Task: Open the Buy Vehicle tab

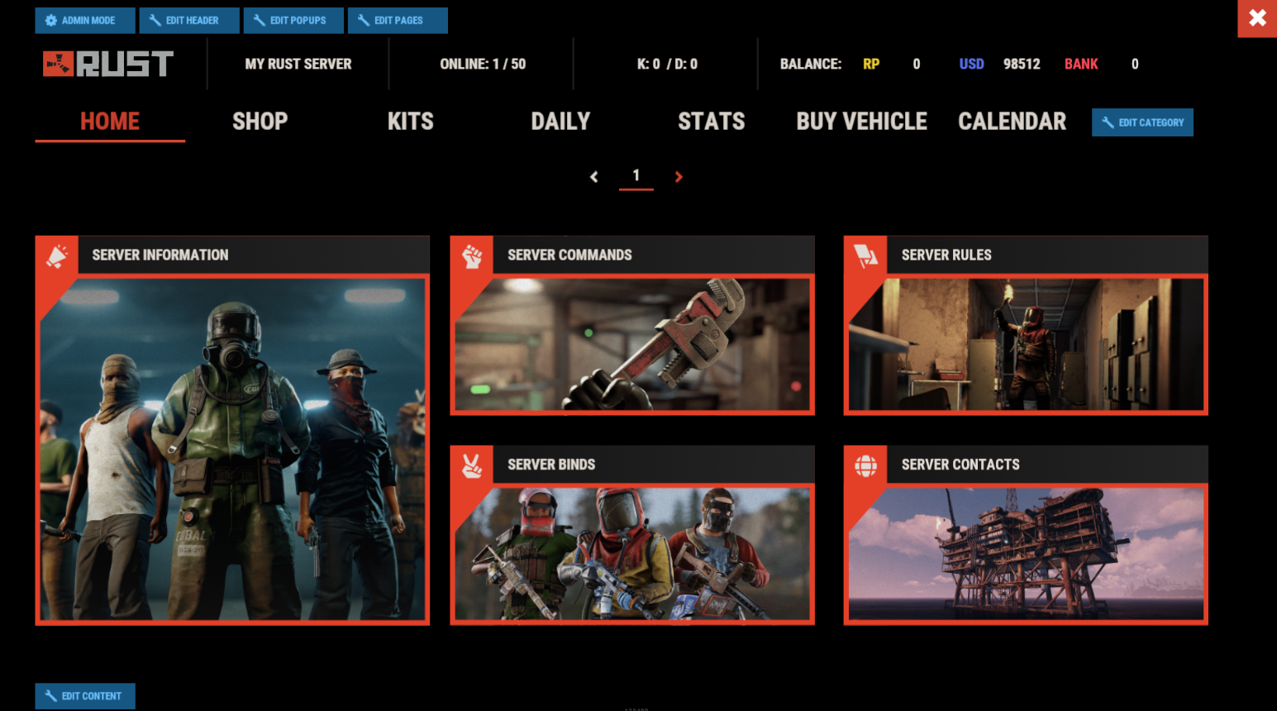Action: click(861, 122)
